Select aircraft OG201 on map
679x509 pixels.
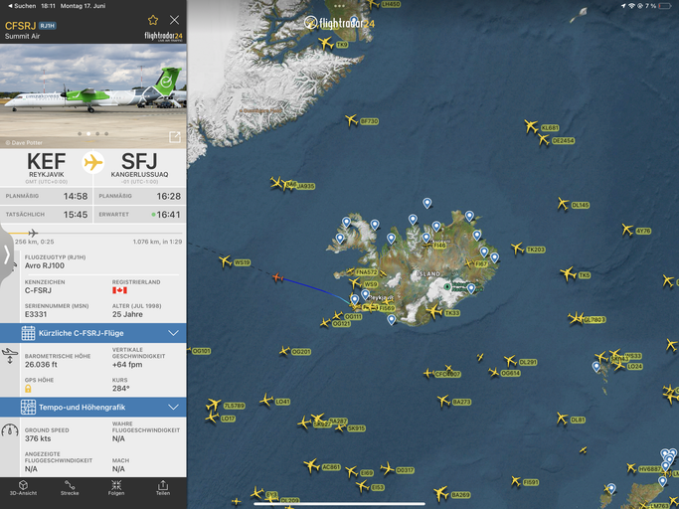284,351
